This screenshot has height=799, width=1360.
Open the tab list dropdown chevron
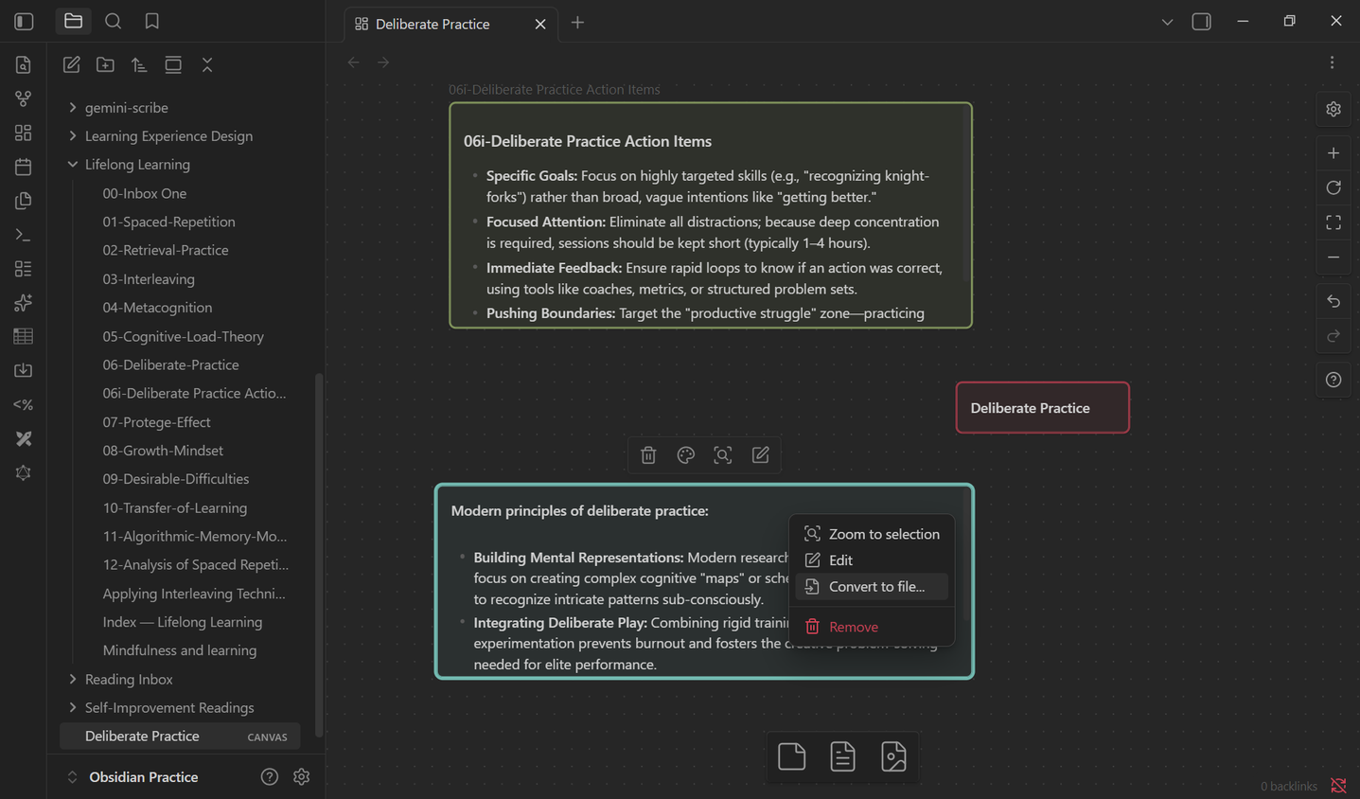1167,23
